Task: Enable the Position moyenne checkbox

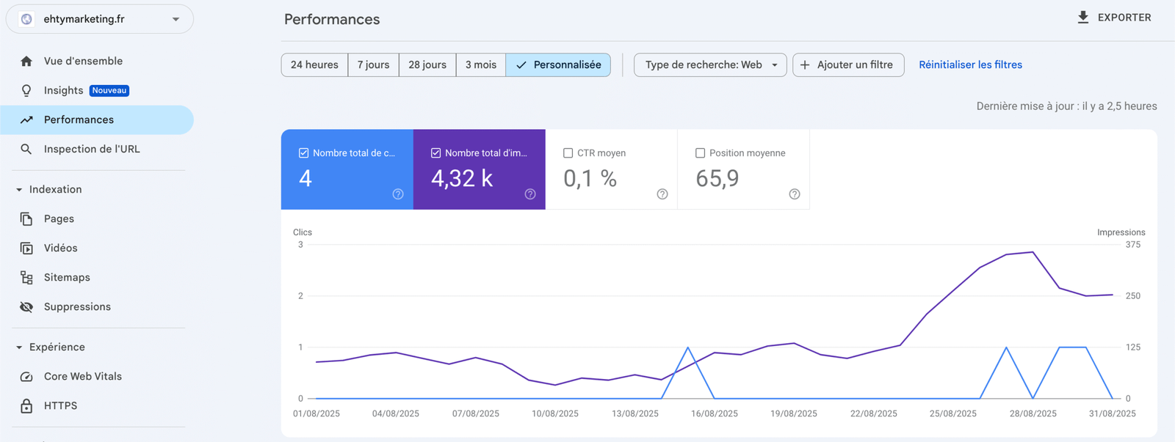Action: point(700,153)
